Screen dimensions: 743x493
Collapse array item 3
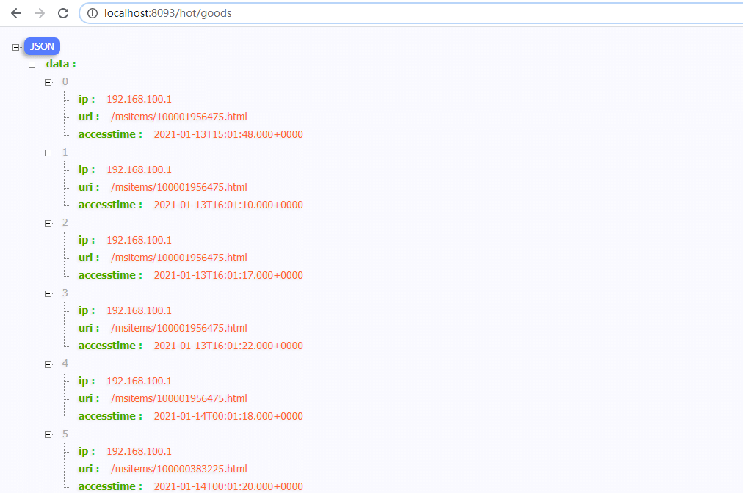point(48,293)
